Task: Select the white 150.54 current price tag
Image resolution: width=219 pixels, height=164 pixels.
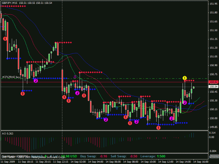Action: coord(213,87)
